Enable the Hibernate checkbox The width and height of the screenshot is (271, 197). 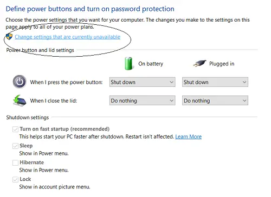15,162
